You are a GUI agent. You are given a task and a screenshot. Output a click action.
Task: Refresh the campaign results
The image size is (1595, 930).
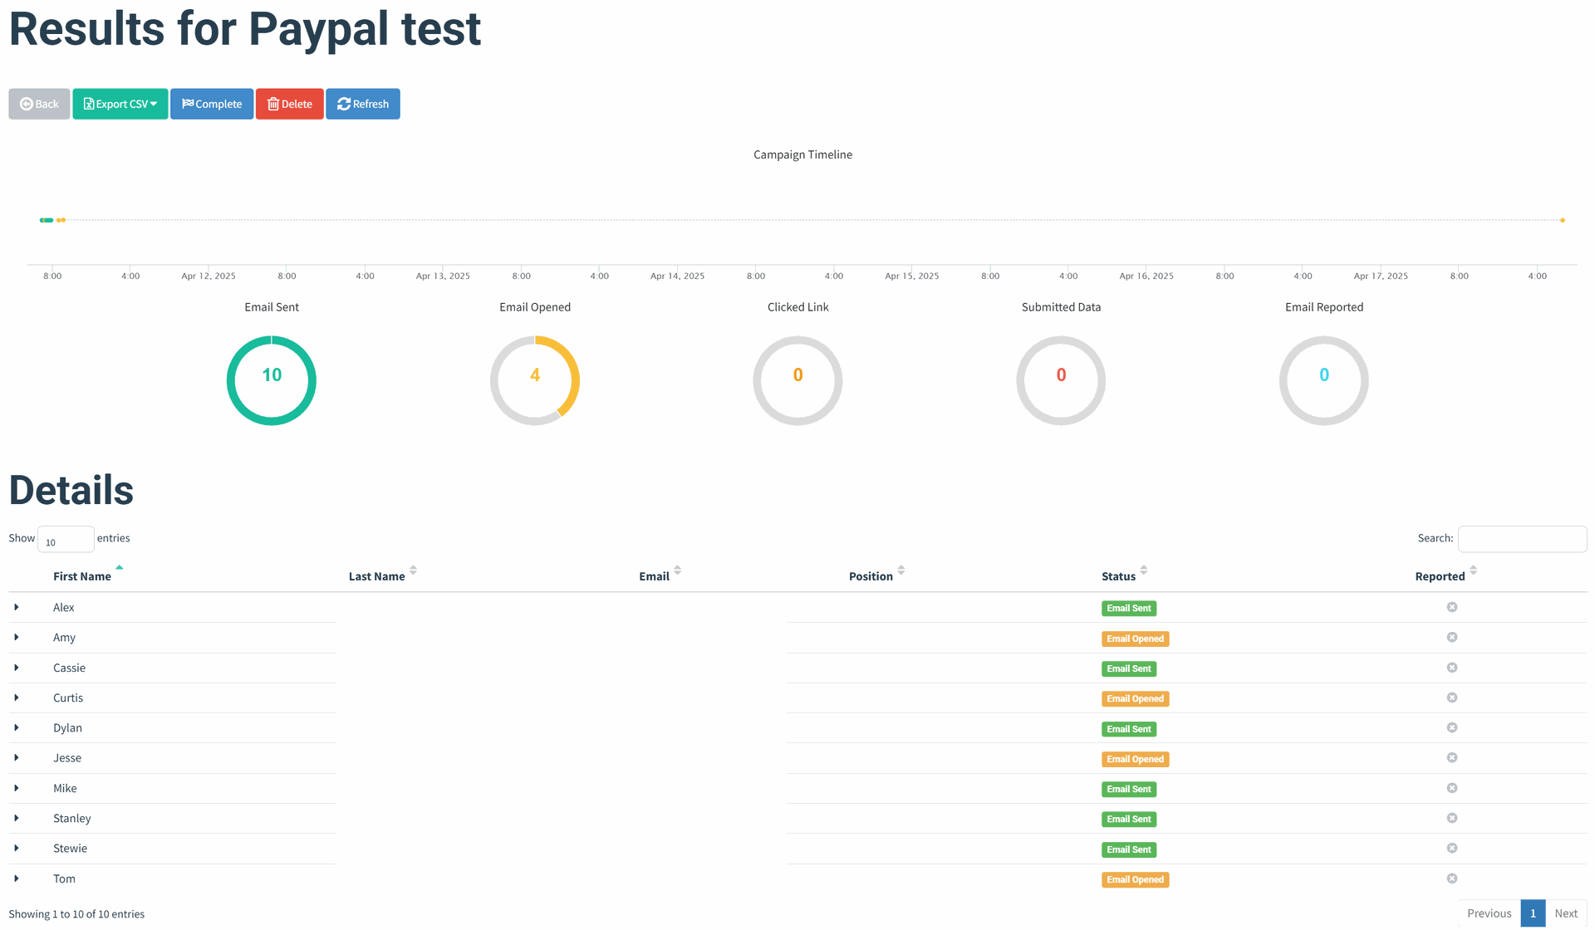(363, 104)
